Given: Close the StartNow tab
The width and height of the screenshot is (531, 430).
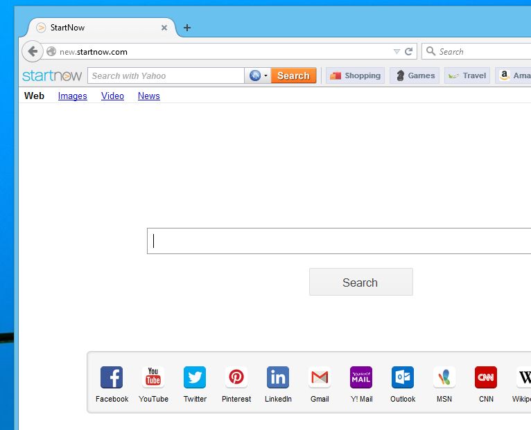Looking at the screenshot, I should [x=164, y=28].
